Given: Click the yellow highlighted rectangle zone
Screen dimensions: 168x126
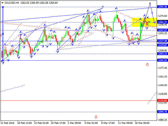Looking at the screenshot, I should coord(144,22).
